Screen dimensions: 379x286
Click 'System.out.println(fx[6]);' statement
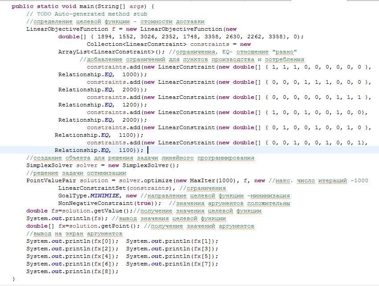tap(73, 264)
